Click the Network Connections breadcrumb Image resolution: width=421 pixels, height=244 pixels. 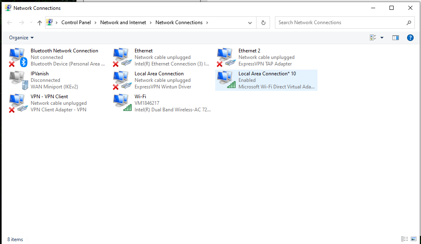179,23
